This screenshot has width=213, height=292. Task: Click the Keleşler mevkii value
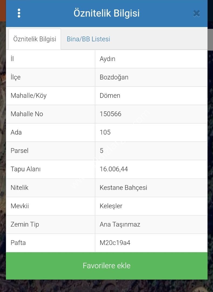[111, 206]
